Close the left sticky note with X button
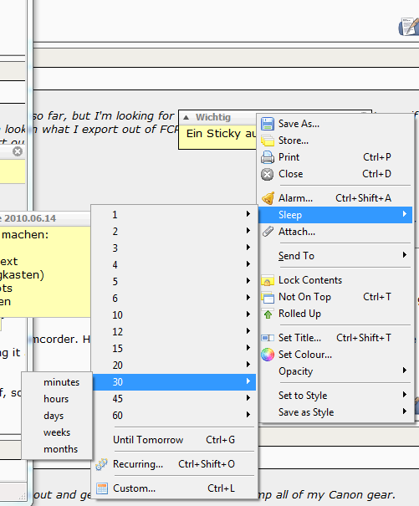Screen dimensions: 419x506 (18, 151)
